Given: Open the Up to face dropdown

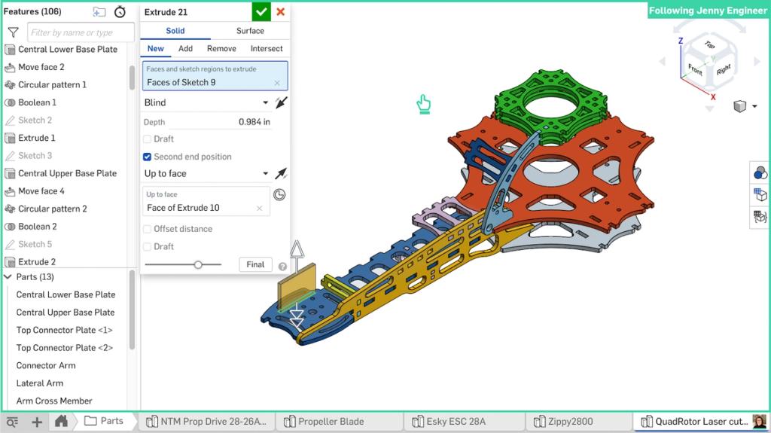Looking at the screenshot, I should pyautogui.click(x=206, y=174).
